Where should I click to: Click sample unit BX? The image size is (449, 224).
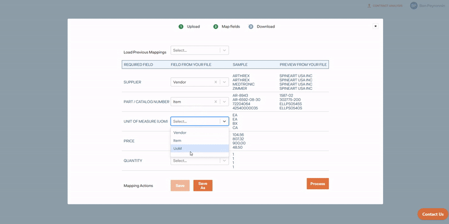tap(235, 124)
